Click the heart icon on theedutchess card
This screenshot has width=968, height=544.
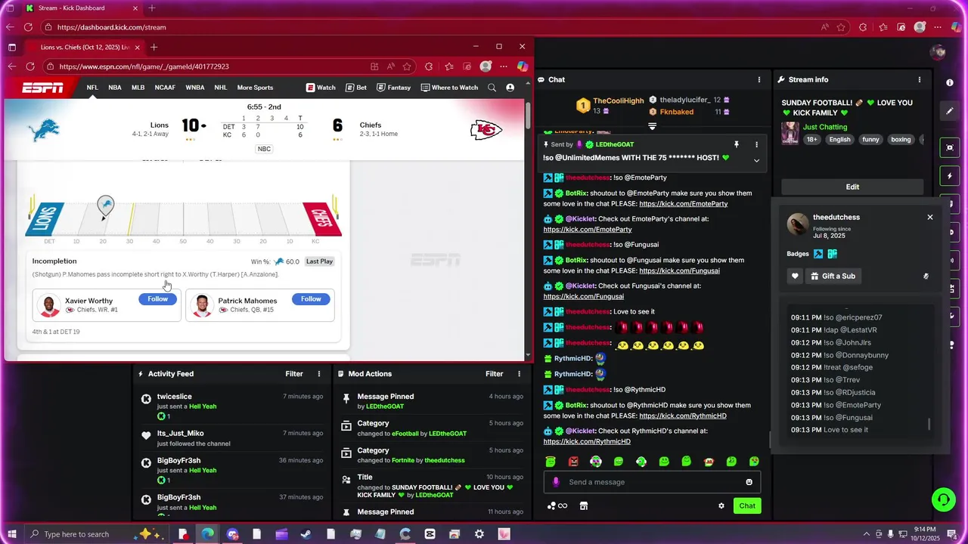coord(795,277)
